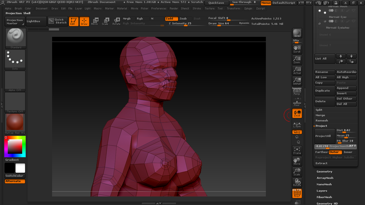
Task: Expand the Split subpalette
Action: (319, 110)
